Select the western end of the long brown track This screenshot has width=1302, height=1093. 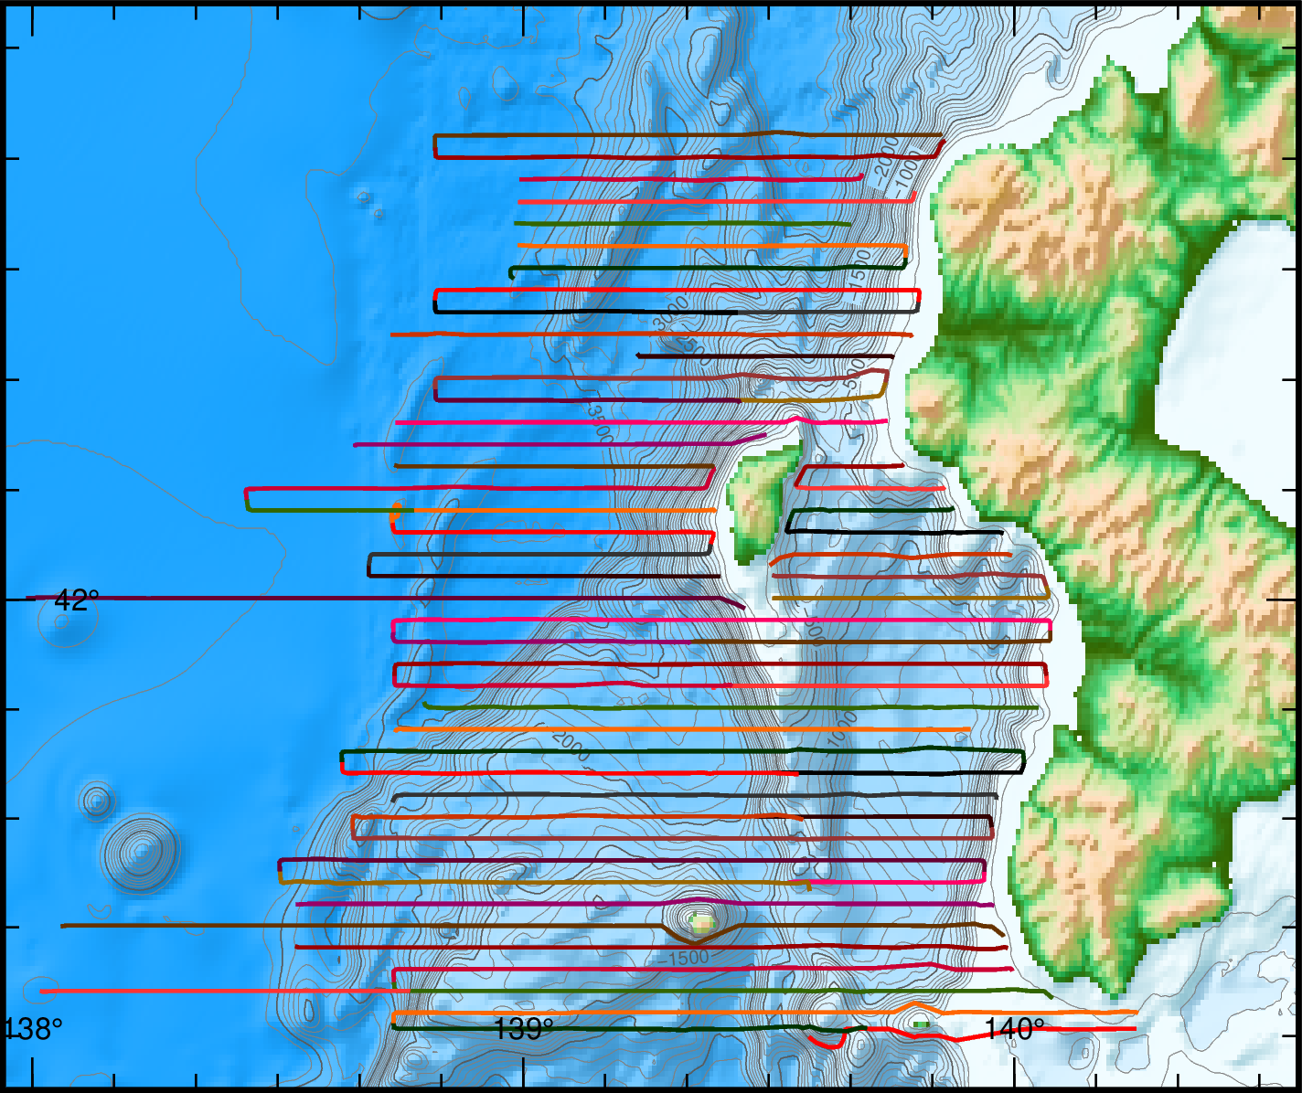coord(64,926)
